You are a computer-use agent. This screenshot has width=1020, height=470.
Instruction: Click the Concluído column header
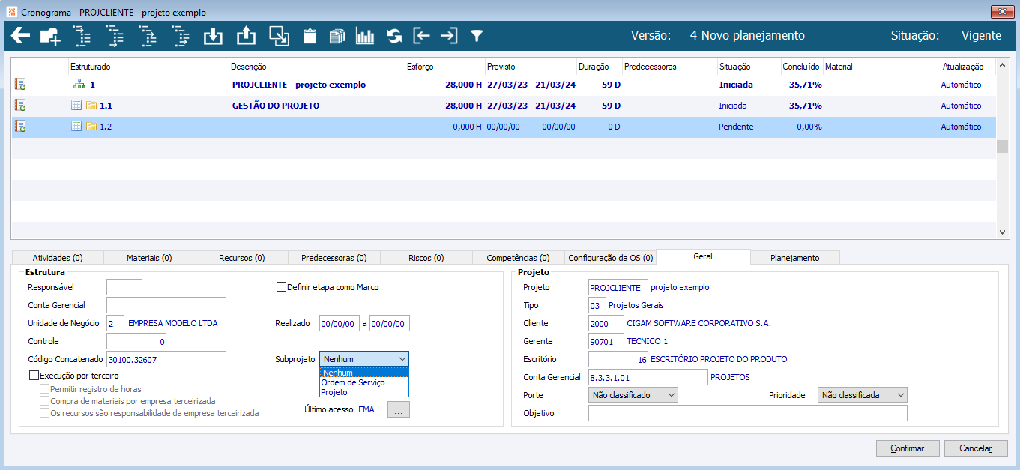coord(801,67)
